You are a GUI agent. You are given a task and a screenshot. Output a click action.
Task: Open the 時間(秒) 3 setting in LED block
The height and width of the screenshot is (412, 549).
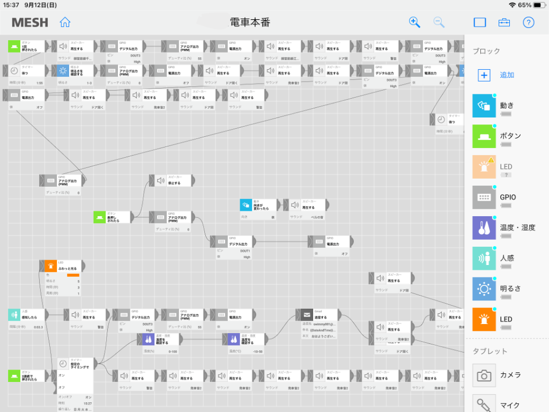tap(63, 288)
